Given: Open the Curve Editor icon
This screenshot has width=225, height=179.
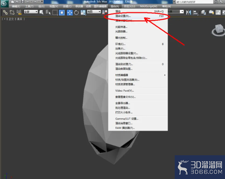Looking at the screenshot, I should (x=218, y=12).
